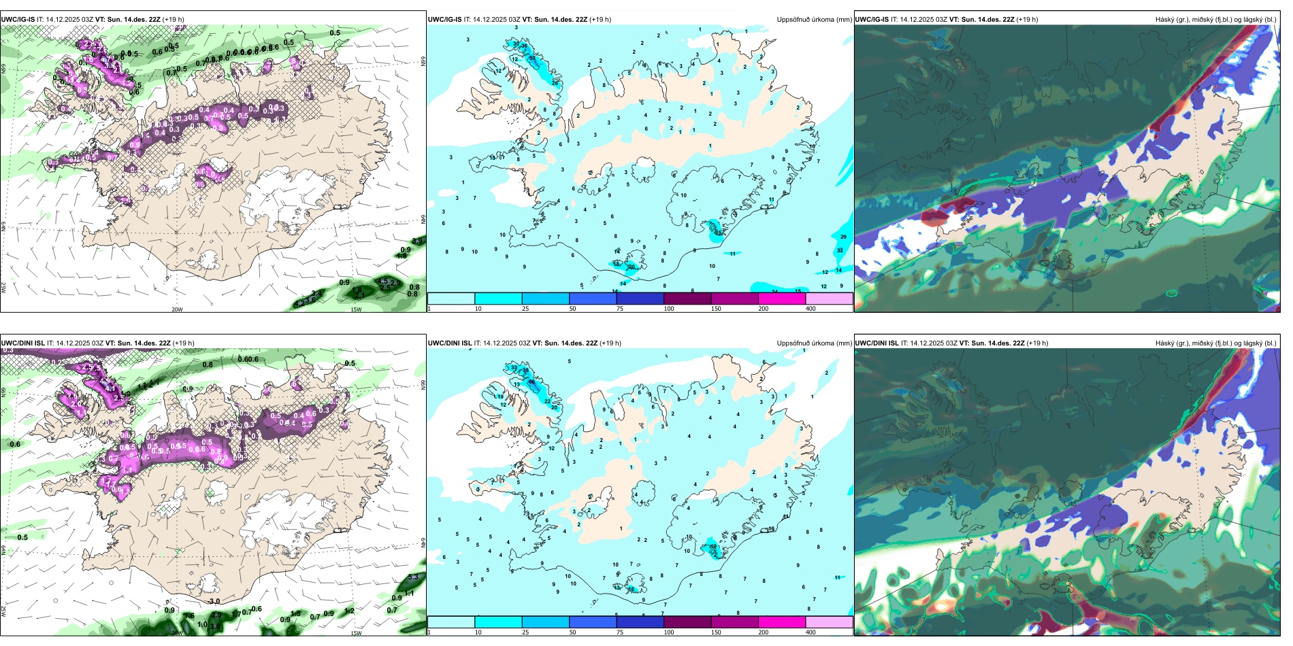Click the '75' tick label in IG-IS legend
This screenshot has width=1293, height=646.
pyautogui.click(x=620, y=309)
